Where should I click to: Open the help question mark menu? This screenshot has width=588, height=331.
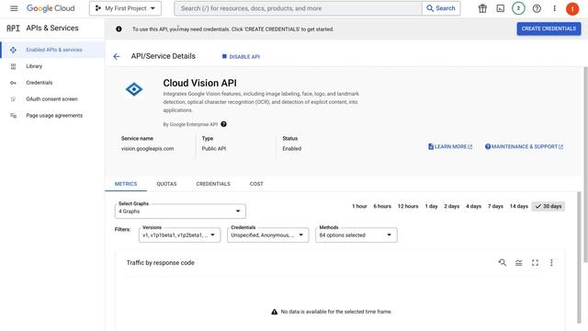coord(537,8)
